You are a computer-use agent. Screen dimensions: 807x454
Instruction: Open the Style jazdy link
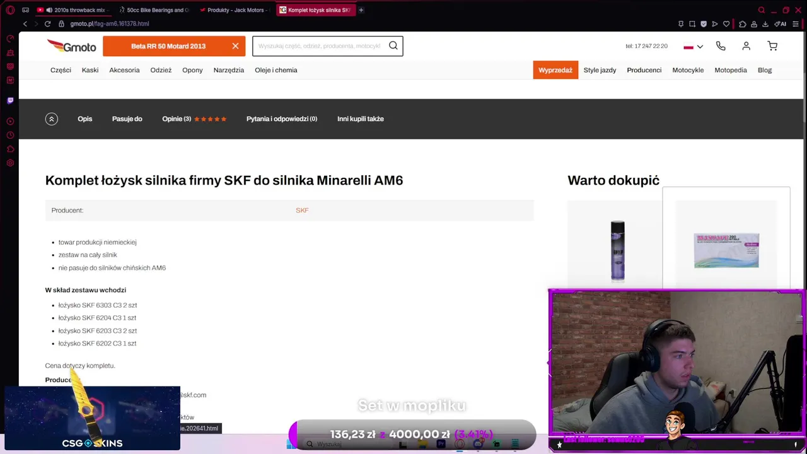click(600, 70)
